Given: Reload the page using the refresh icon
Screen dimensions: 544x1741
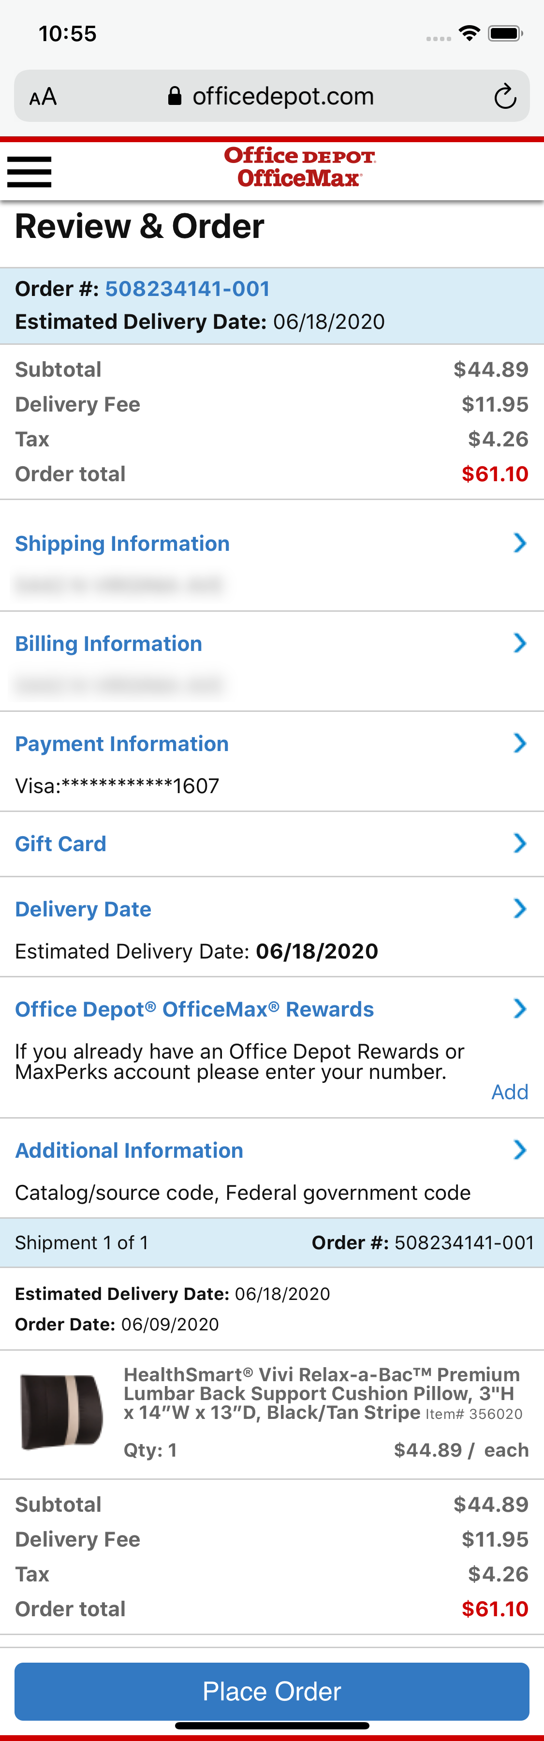Looking at the screenshot, I should tap(504, 95).
